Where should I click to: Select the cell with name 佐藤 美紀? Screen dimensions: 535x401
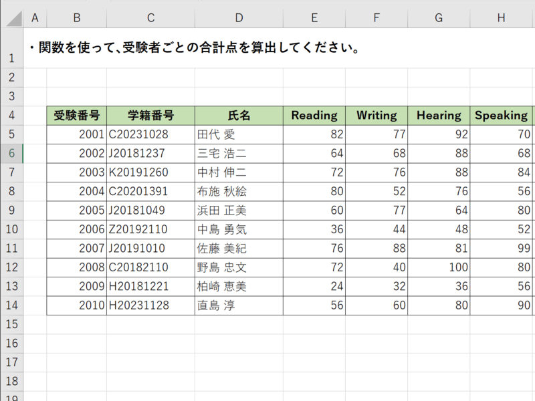tap(239, 249)
